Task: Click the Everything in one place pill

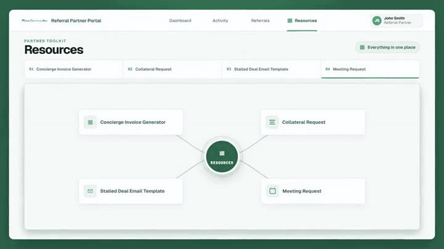Action: [x=387, y=48]
